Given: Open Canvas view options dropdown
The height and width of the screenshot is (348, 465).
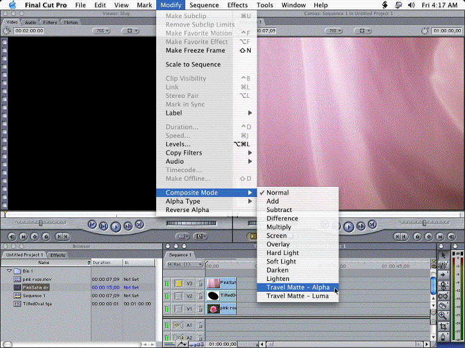Looking at the screenshot, I should (x=363, y=30).
